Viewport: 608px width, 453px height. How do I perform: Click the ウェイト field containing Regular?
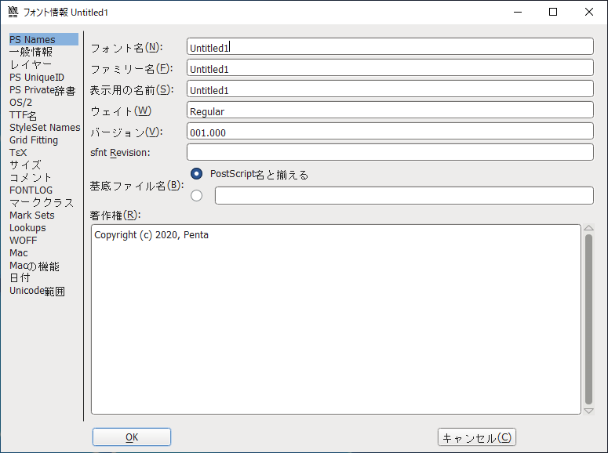390,110
